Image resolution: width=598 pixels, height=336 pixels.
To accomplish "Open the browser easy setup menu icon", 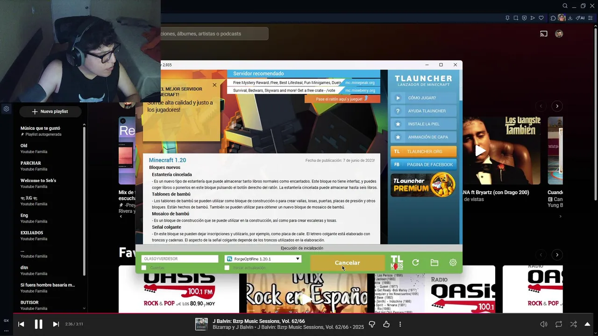I will pos(591,18).
